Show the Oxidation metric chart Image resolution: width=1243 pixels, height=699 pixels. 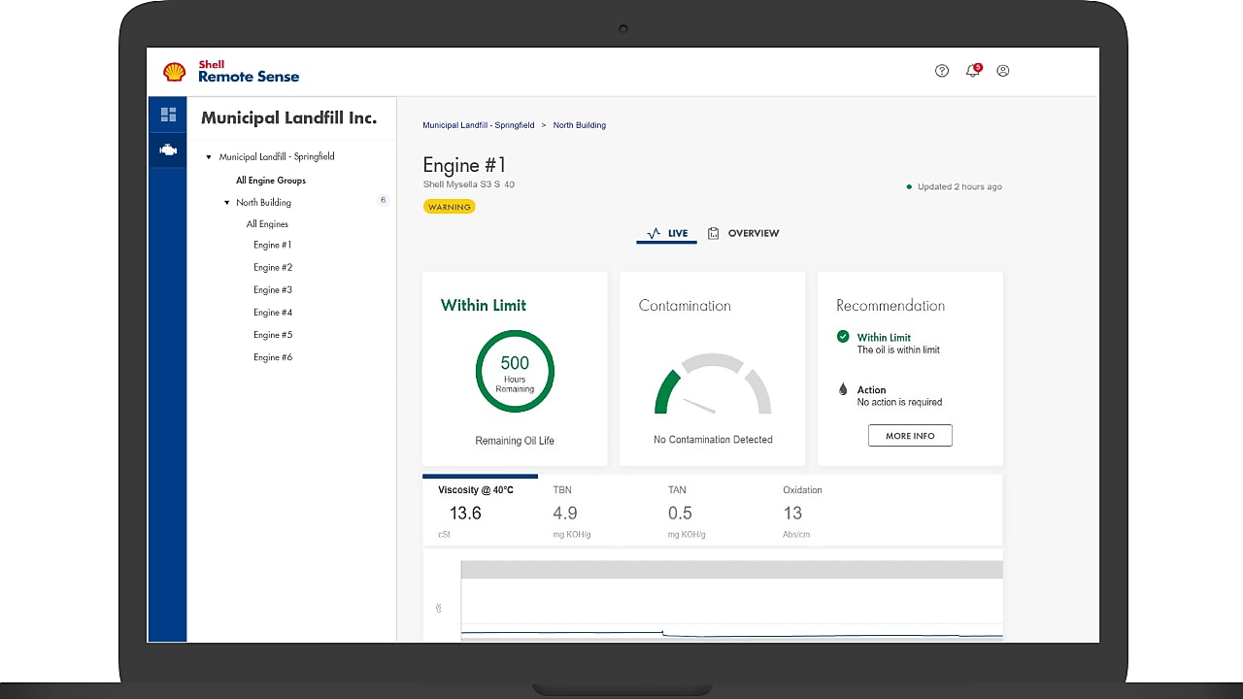[801, 509]
